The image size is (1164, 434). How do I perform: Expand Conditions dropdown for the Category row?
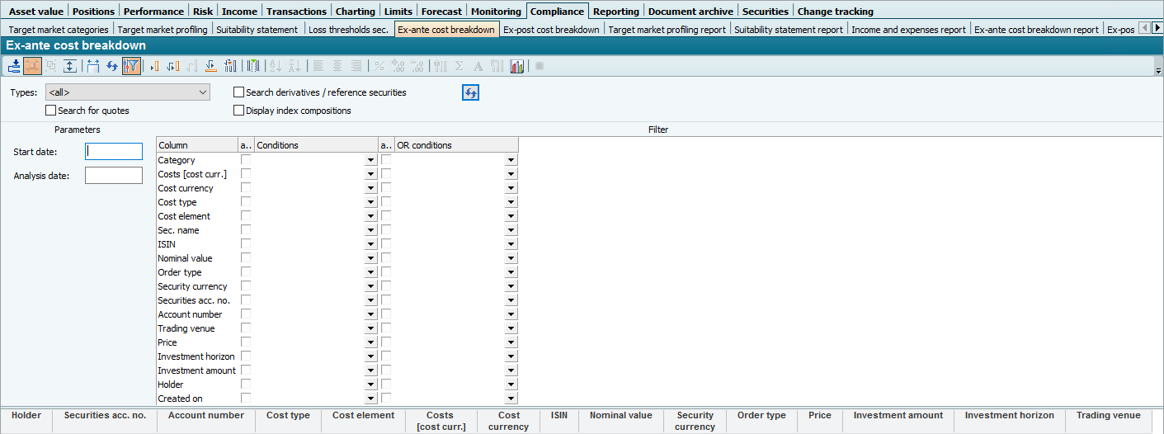click(x=370, y=161)
